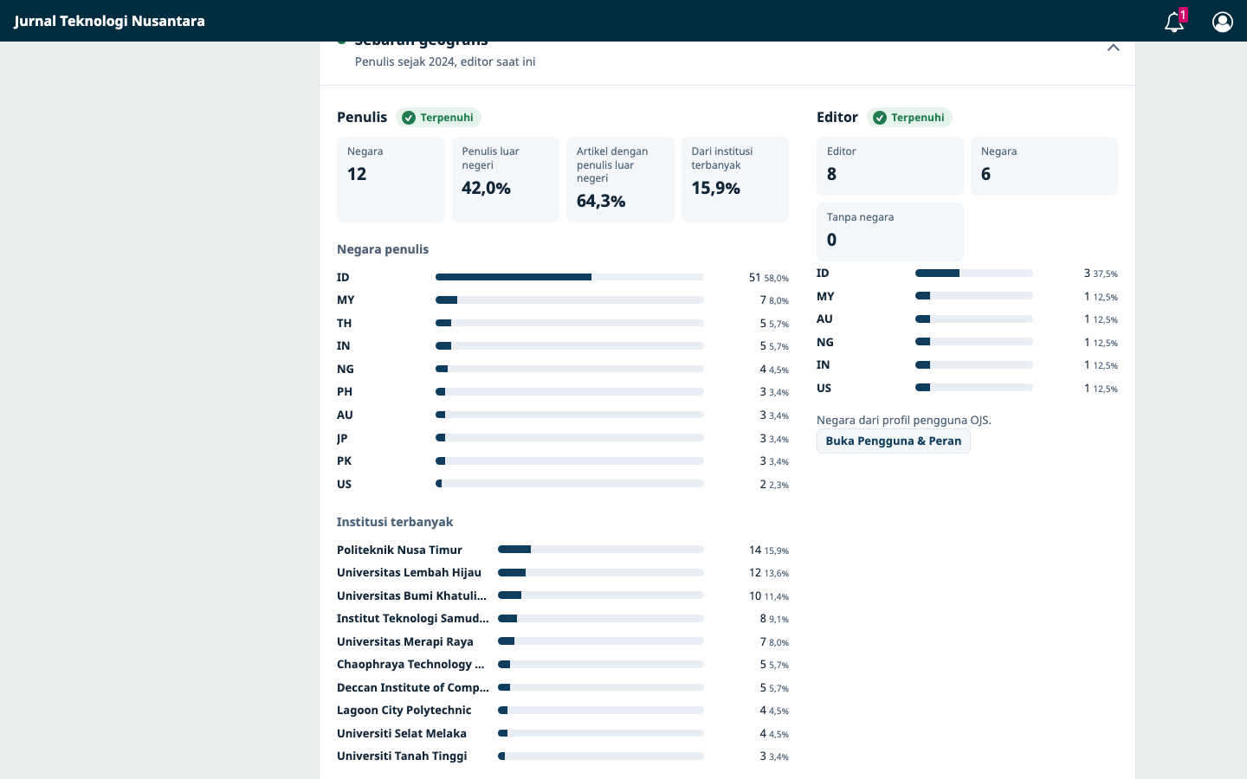Screen dimensions: 1247x779
Task: Click the Universiti Selat Melaka row
Action: click(x=563, y=734)
